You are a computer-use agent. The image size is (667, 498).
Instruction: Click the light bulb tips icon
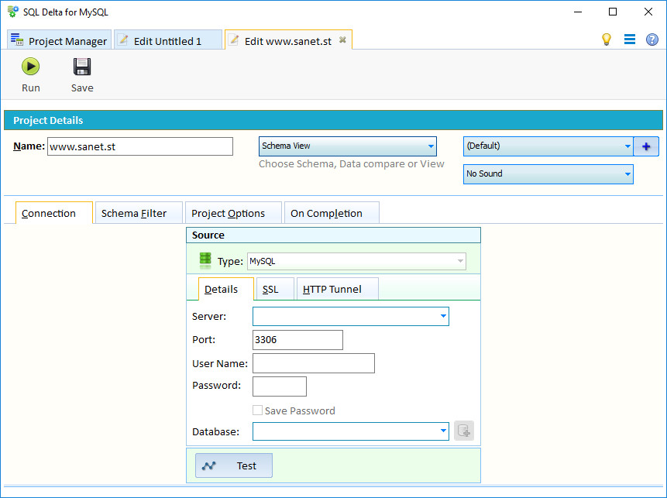(607, 39)
